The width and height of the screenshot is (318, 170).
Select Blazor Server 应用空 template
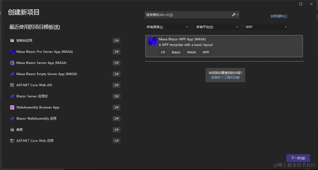coord(65,96)
